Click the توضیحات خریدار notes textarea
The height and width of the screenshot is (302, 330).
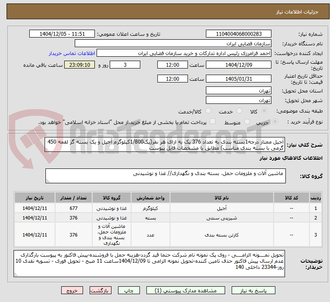(149, 264)
